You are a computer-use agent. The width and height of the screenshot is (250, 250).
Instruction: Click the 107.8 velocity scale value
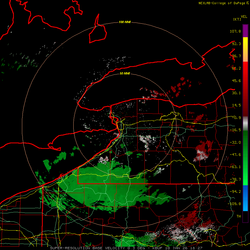235,31
